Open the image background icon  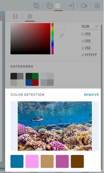49,6
